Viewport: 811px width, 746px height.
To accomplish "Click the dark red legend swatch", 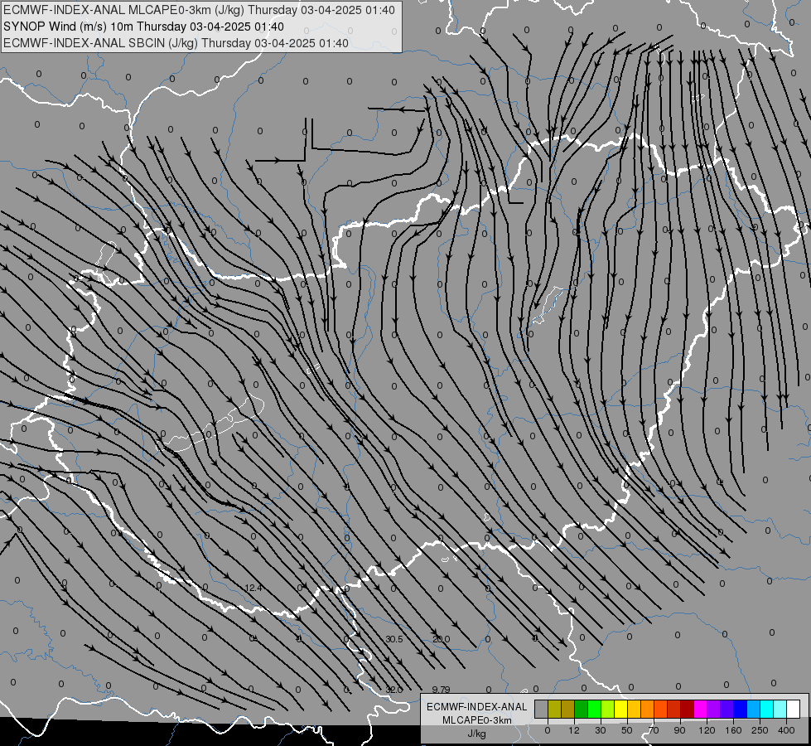I will pyautogui.click(x=687, y=709).
